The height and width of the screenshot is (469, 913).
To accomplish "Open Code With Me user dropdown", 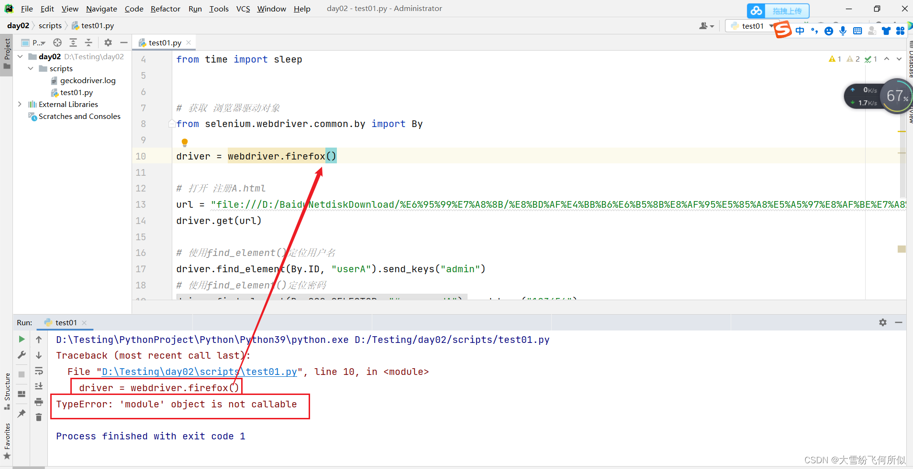I will pyautogui.click(x=706, y=26).
